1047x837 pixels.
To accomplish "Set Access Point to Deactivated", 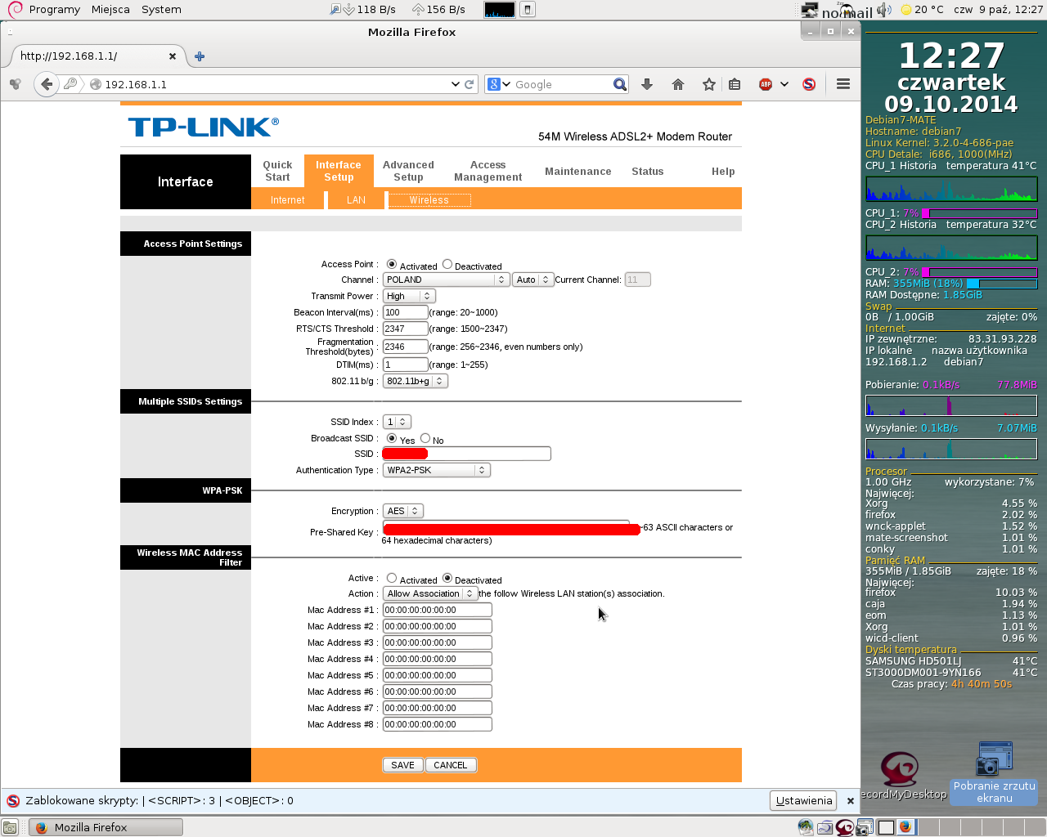I will (447, 264).
